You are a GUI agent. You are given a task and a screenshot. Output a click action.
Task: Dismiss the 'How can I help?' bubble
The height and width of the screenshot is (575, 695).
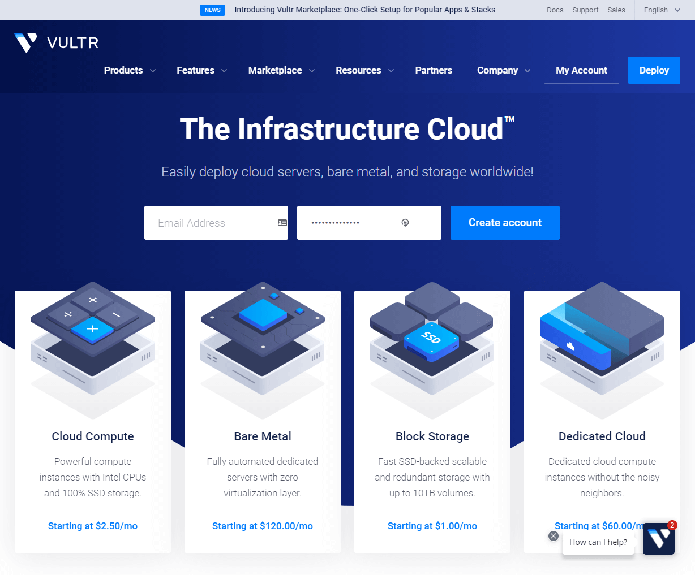554,536
